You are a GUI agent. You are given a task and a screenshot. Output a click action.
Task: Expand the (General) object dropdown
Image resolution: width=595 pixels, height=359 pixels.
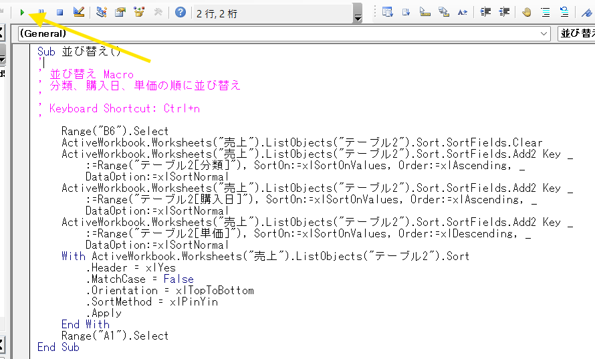tap(544, 33)
